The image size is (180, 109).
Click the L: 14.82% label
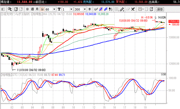pyautogui.click(x=160, y=17)
